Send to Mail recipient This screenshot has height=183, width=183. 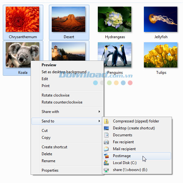point(137,149)
